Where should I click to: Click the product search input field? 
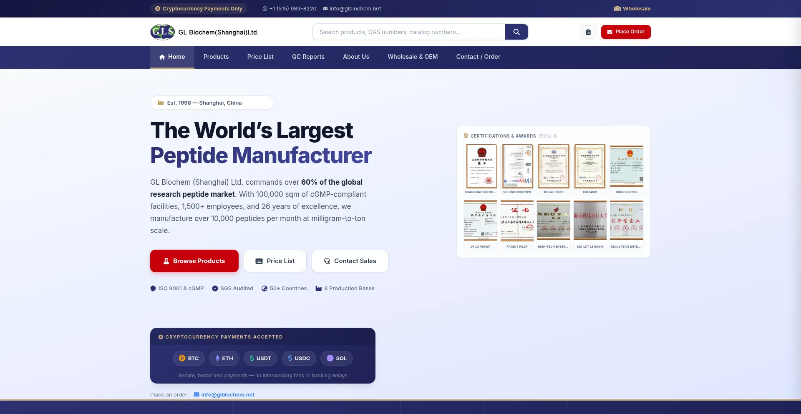(x=409, y=32)
